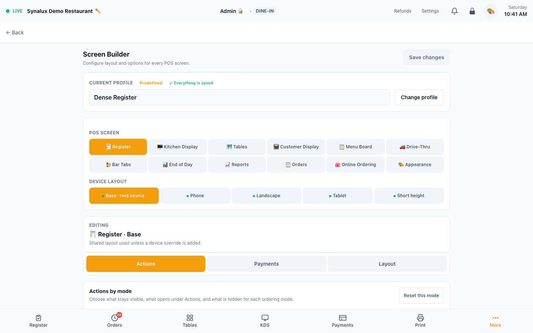Viewport: 533px width, 333px height.
Task: Open Tables in bottom navigation
Action: pos(190,321)
